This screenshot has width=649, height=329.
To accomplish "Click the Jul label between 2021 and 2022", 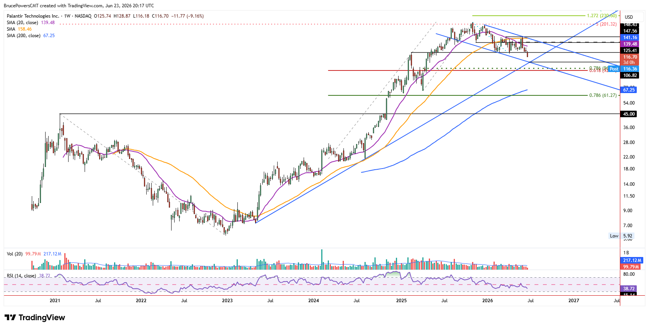I will click(98, 301).
